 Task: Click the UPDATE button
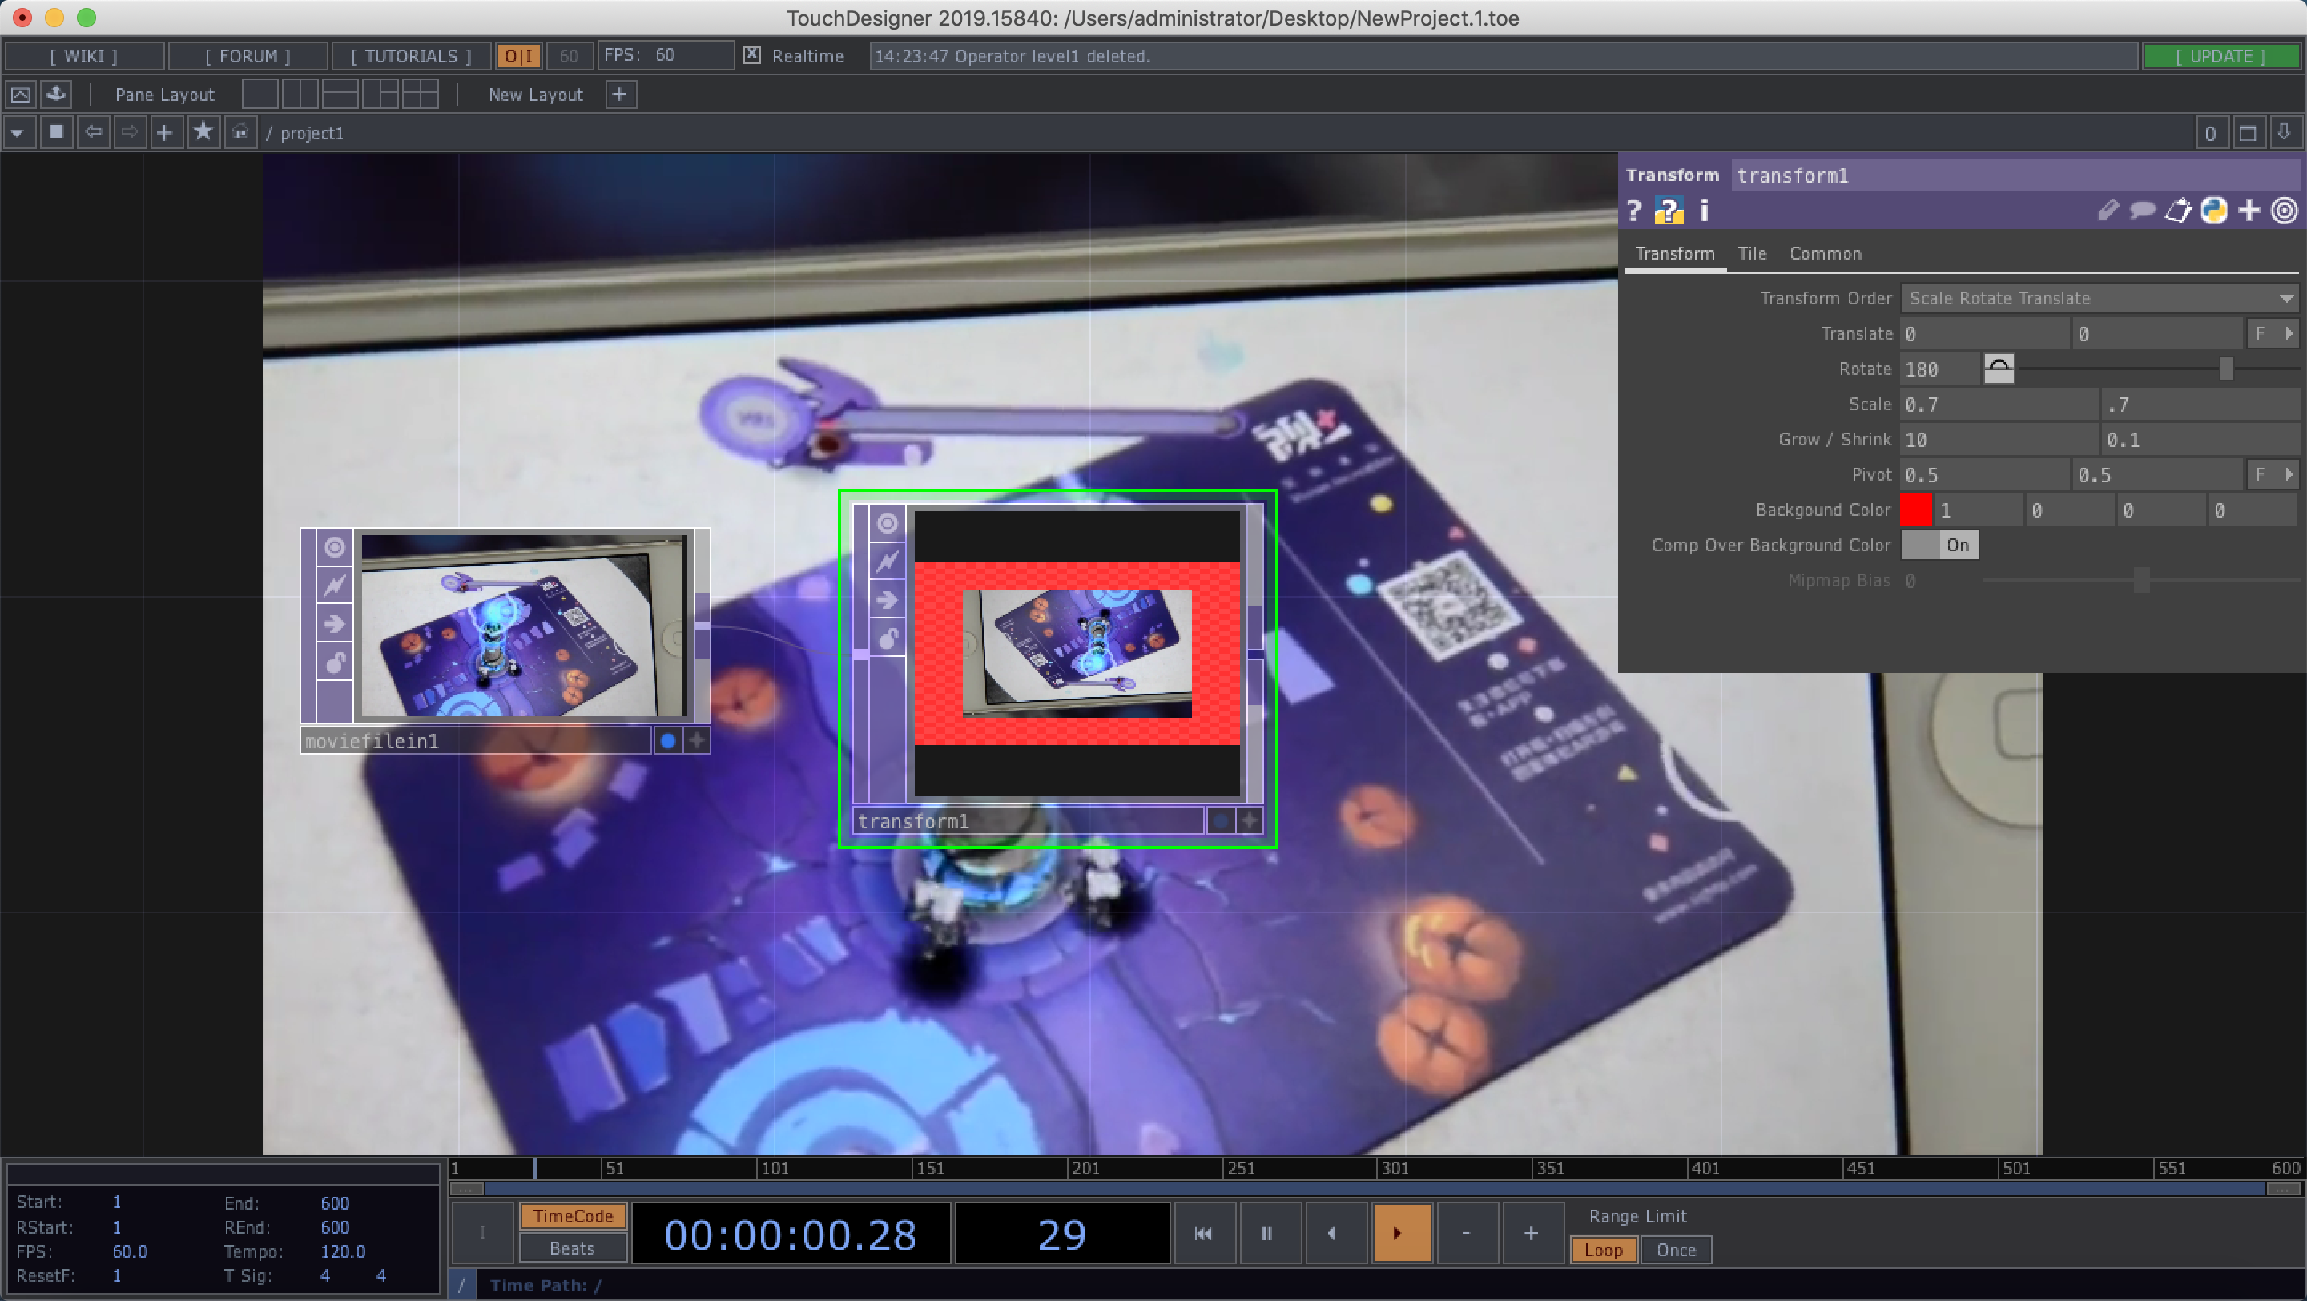coord(2223,55)
